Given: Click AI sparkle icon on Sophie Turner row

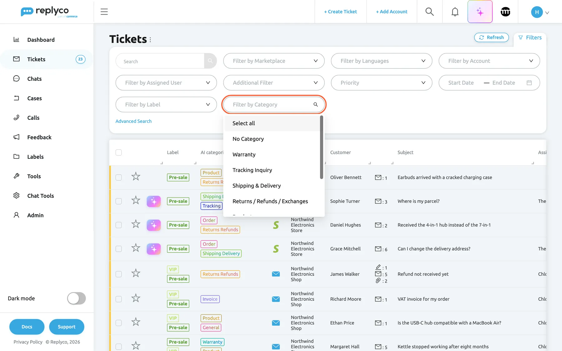Looking at the screenshot, I should coord(154,201).
